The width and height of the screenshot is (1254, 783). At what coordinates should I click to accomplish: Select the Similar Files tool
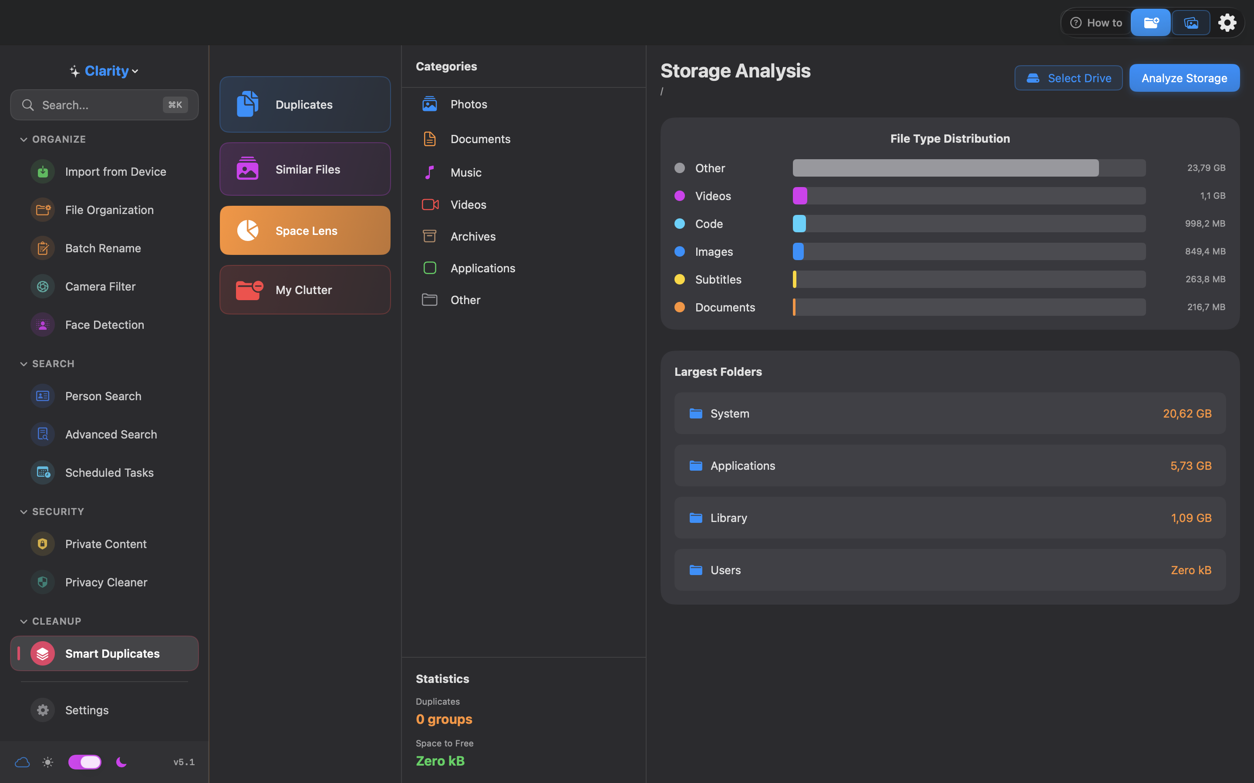305,169
